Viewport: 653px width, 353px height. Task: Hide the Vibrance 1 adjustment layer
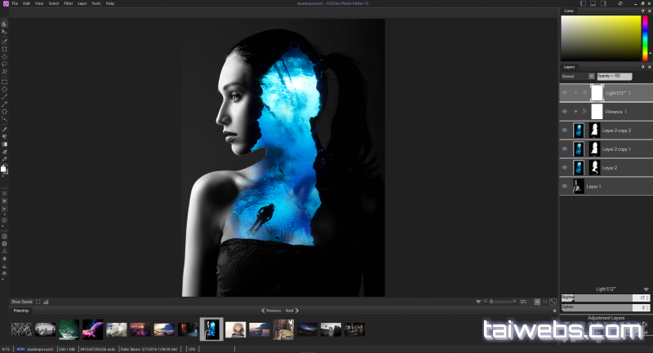(x=564, y=111)
